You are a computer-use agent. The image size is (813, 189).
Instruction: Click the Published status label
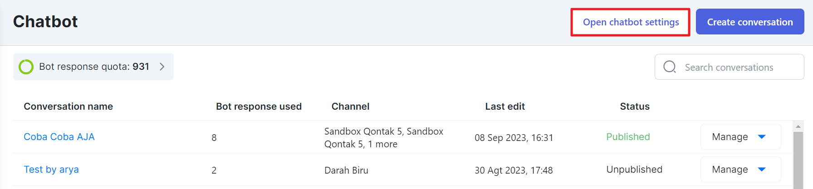[x=628, y=137]
